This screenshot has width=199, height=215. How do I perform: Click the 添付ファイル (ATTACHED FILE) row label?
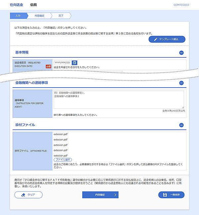(31, 151)
